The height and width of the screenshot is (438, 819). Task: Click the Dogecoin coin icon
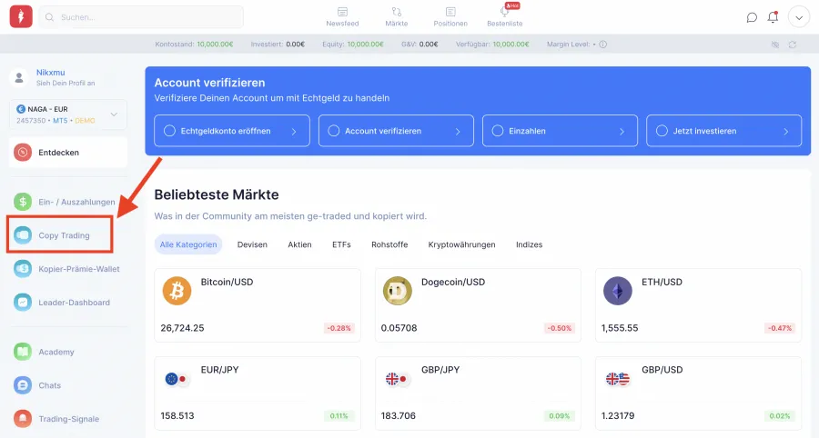pyautogui.click(x=398, y=291)
